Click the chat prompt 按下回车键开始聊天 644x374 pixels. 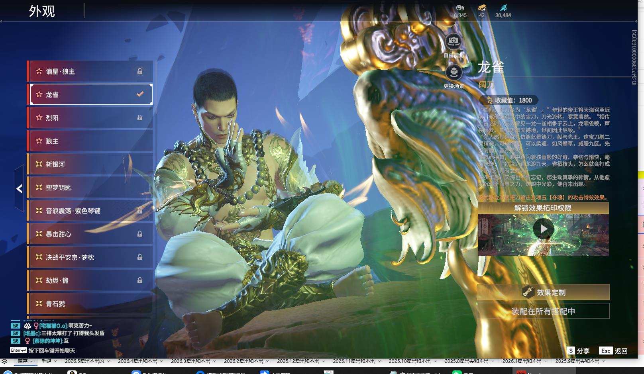tap(52, 351)
